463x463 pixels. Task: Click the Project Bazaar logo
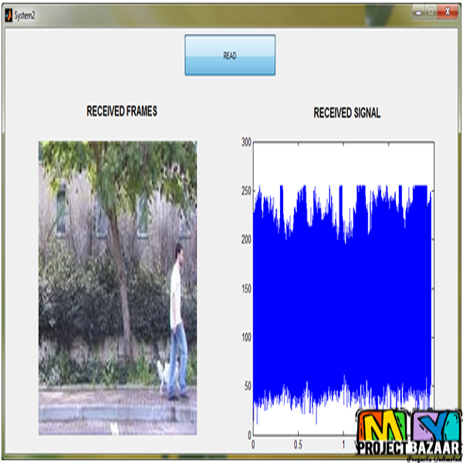407,436
